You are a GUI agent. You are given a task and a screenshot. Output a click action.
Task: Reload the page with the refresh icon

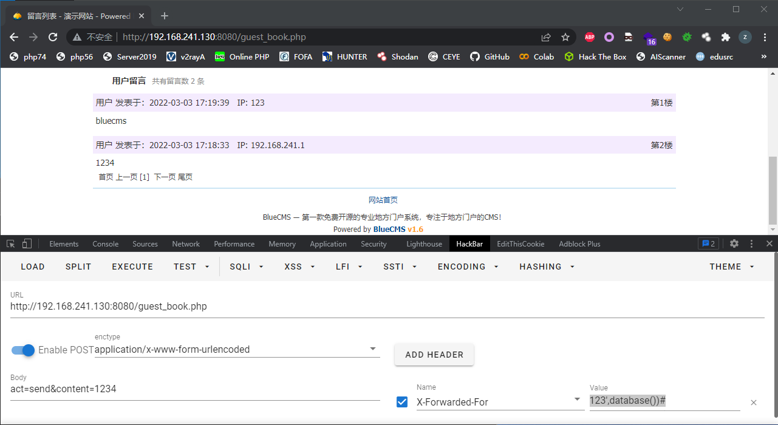(x=53, y=37)
